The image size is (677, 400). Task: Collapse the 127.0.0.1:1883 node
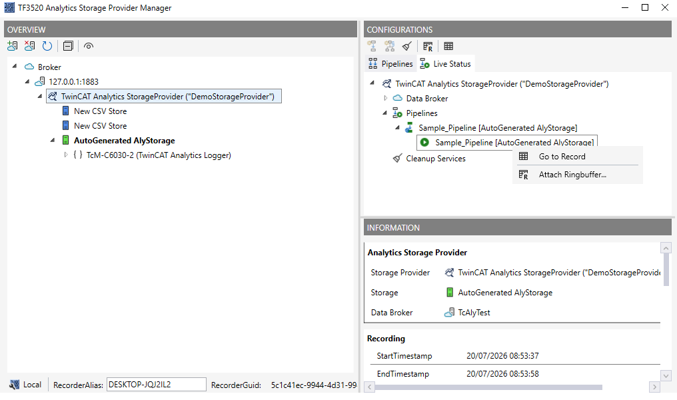pyautogui.click(x=27, y=81)
